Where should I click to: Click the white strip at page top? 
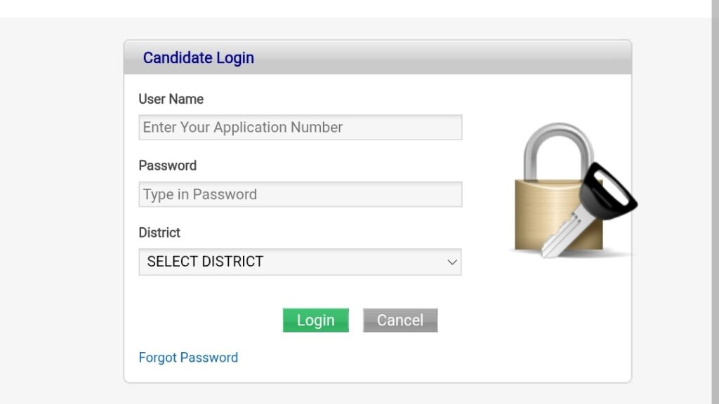point(355,8)
